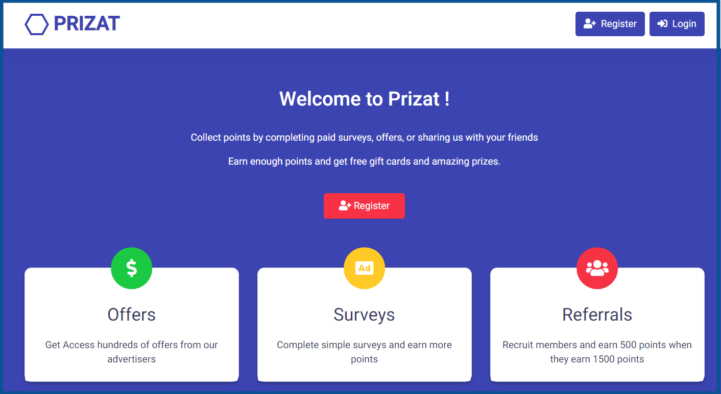This screenshot has height=394, width=721.
Task: Click the Offers card description about advertisers
Action: point(132,352)
